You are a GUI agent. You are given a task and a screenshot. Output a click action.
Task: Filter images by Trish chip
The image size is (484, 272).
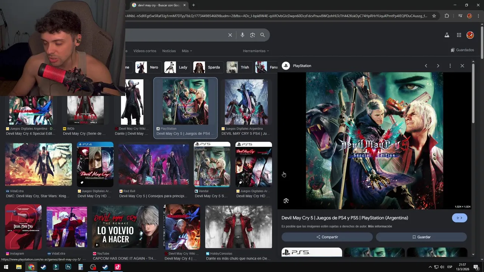click(x=239, y=67)
